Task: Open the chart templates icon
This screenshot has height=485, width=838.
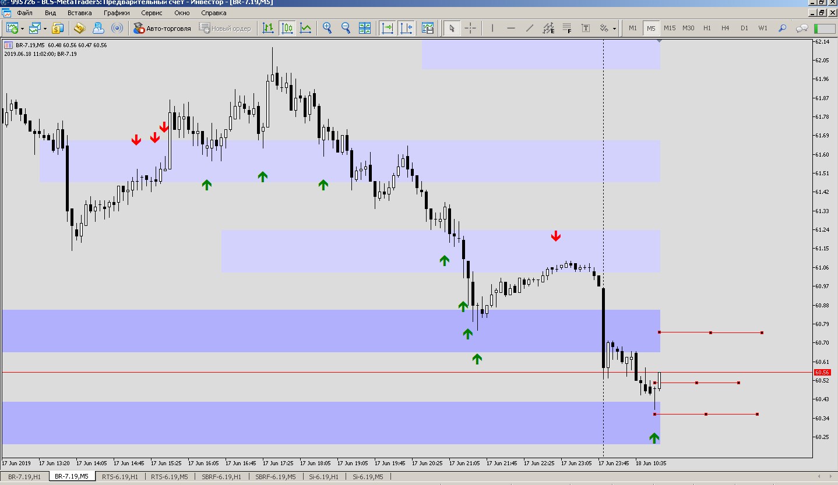Action: tap(428, 28)
